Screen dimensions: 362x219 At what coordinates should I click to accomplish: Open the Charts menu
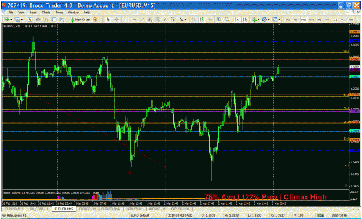click(46, 12)
